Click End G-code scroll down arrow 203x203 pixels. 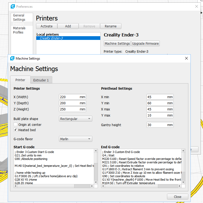click(x=183, y=182)
